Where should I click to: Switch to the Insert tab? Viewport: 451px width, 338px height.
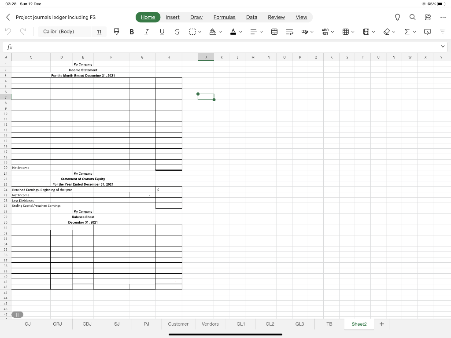tap(173, 17)
